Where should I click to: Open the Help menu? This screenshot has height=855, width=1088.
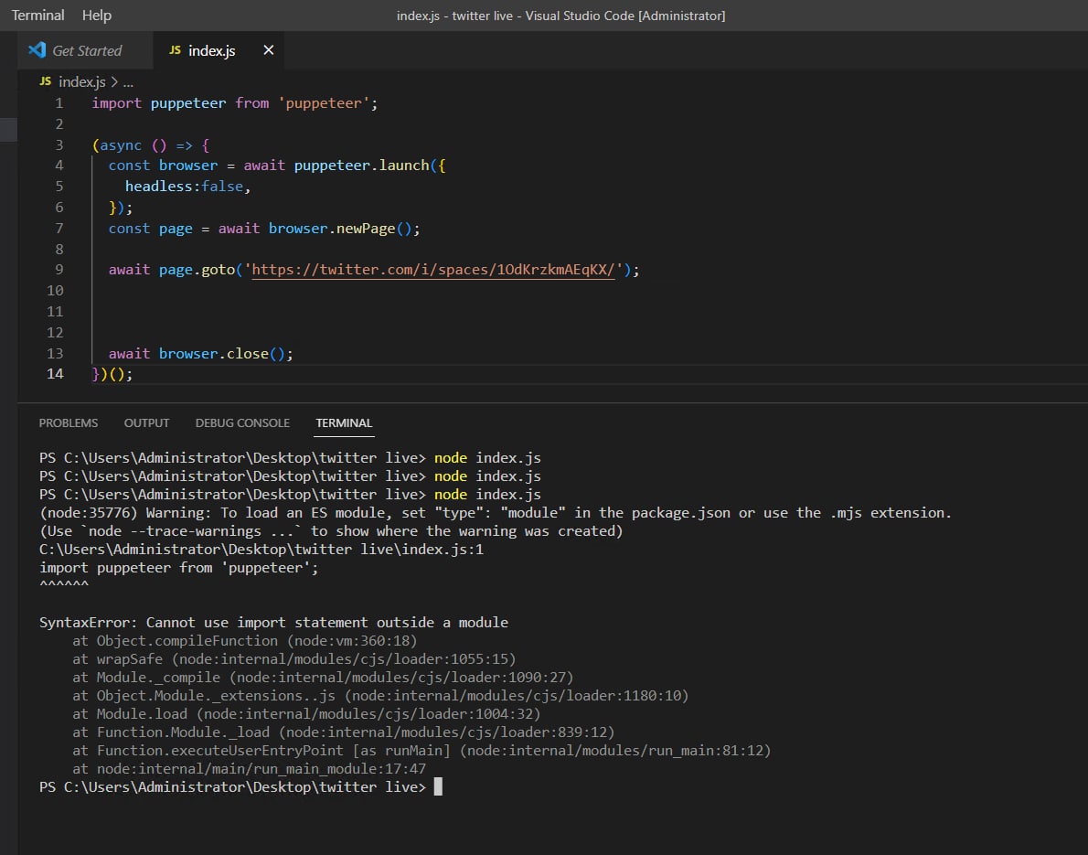click(x=96, y=16)
